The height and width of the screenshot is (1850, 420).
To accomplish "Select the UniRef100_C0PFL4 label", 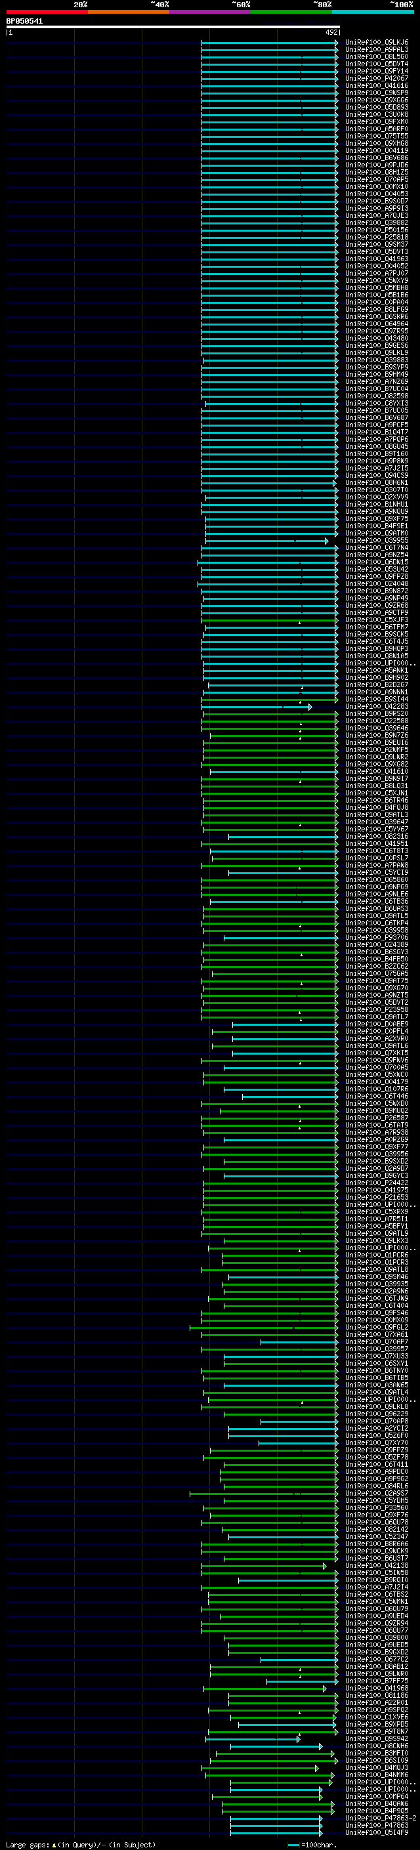I will coord(377,1031).
